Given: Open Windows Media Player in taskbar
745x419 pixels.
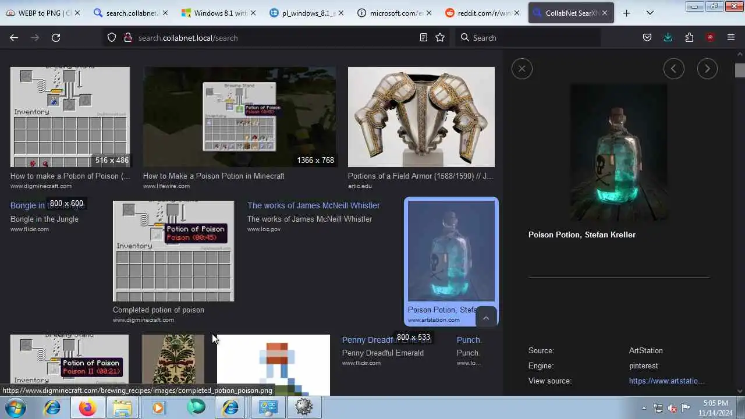Looking at the screenshot, I should click(158, 408).
